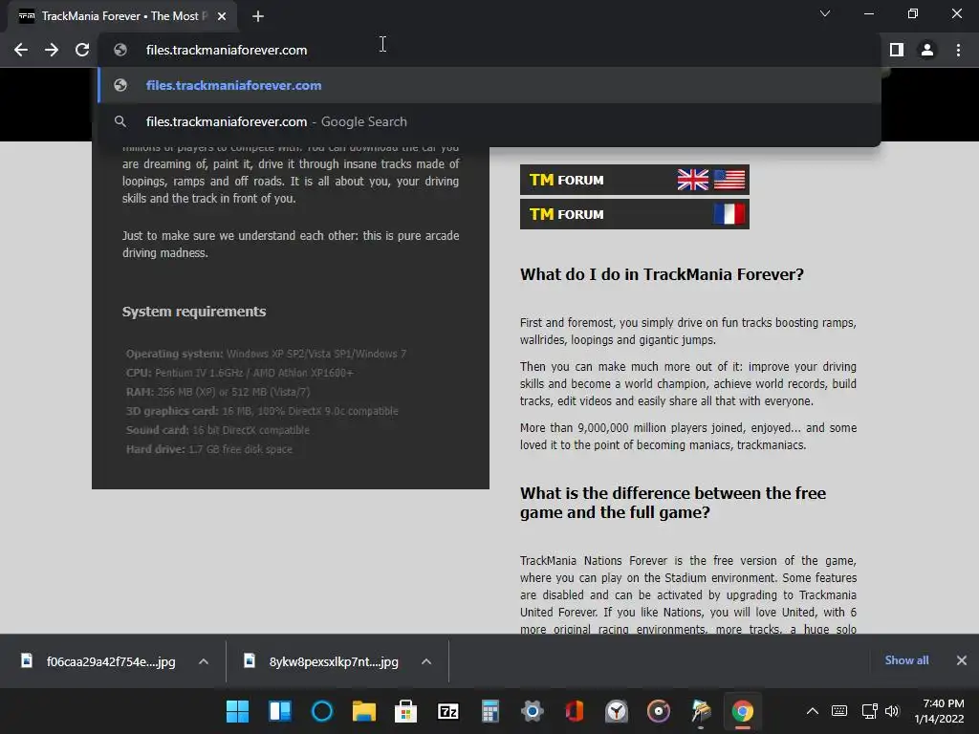Switch to the TrackMania Forever tab

(x=122, y=16)
